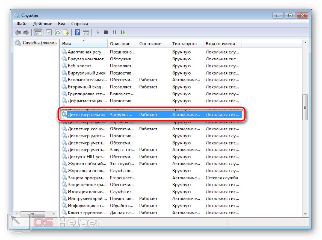Open the Properties toolbar icon
This screenshot has width=322, height=240.
click(49, 32)
